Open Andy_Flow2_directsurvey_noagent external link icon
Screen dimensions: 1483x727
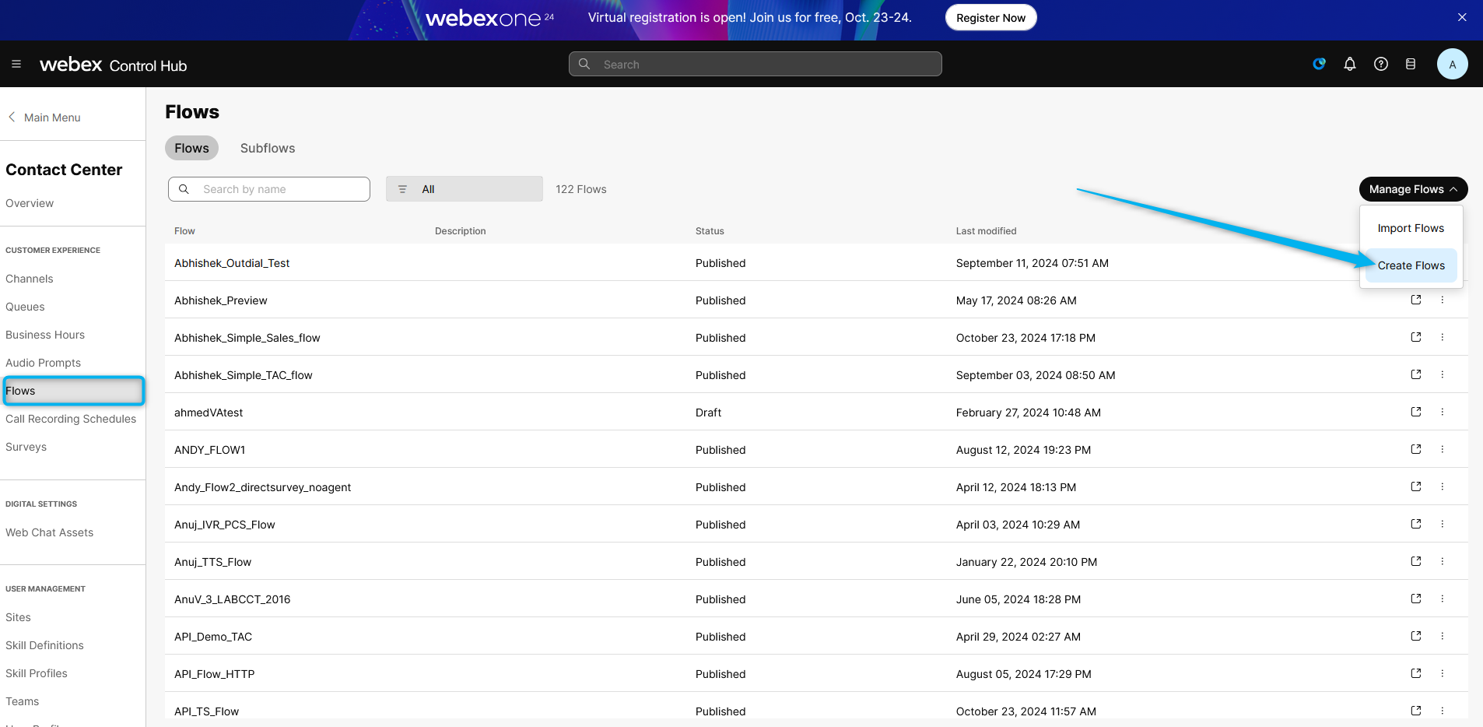point(1416,486)
